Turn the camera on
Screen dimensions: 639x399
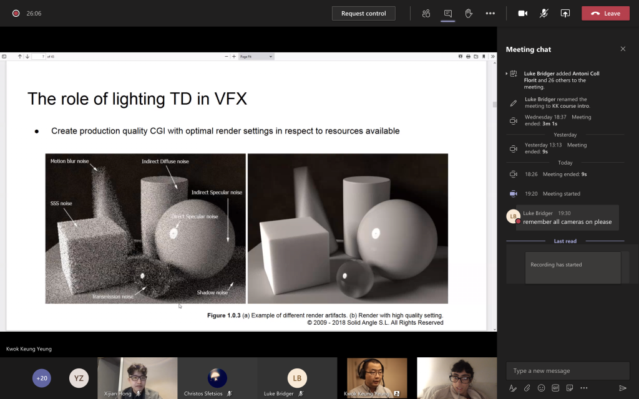[523, 13]
